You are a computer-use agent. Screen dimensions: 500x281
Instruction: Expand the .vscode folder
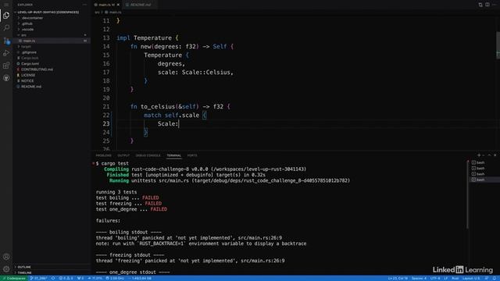point(27,30)
